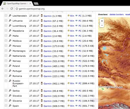Download Garmin map for Netherlands
This screenshot has height=109, width=130.
(x=47, y=56)
